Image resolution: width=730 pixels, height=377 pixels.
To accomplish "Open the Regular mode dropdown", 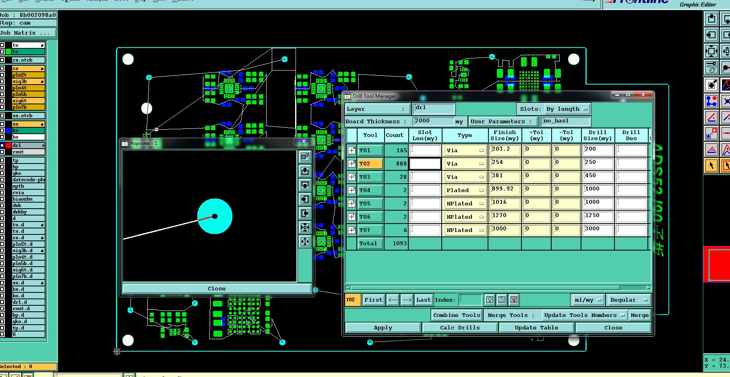I will [x=629, y=300].
